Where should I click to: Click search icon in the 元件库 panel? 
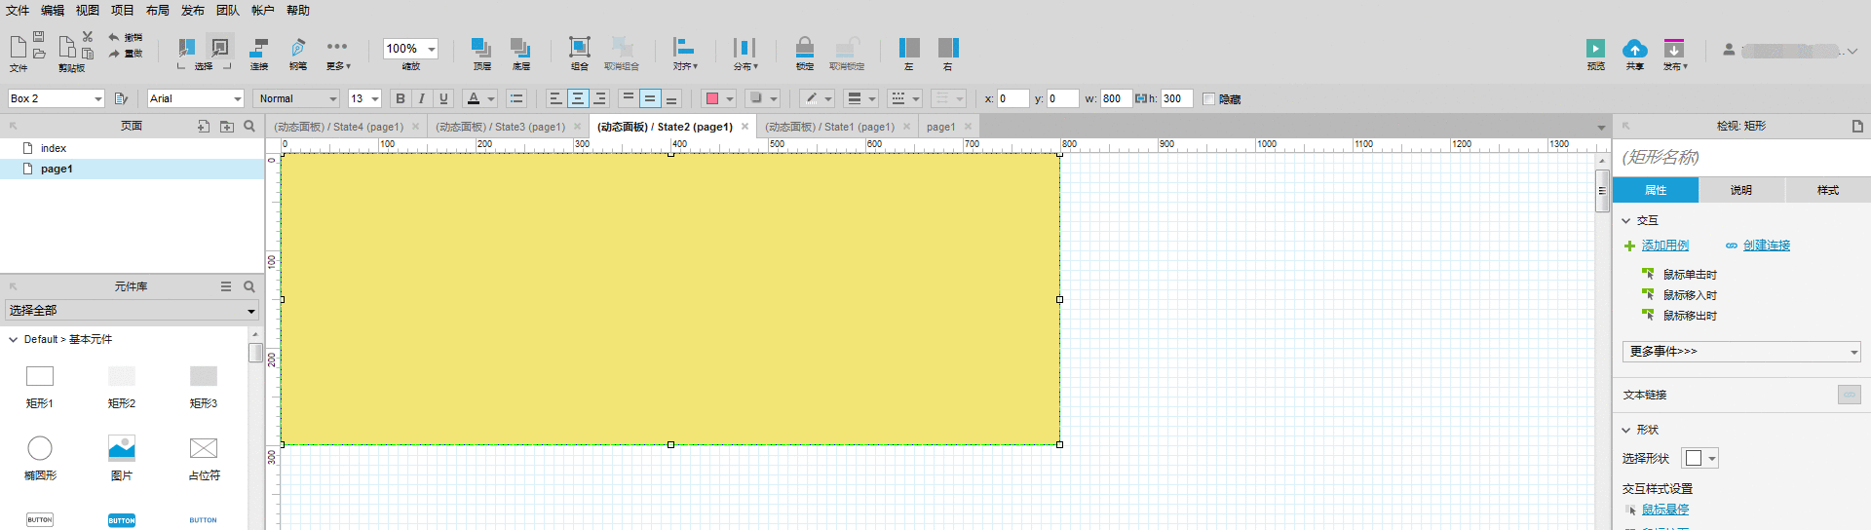tap(249, 286)
